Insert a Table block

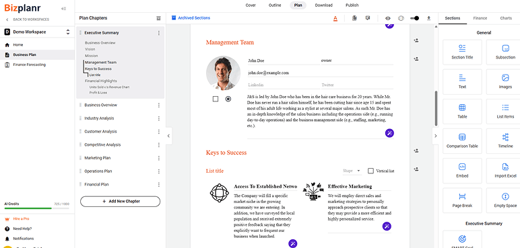(x=462, y=112)
